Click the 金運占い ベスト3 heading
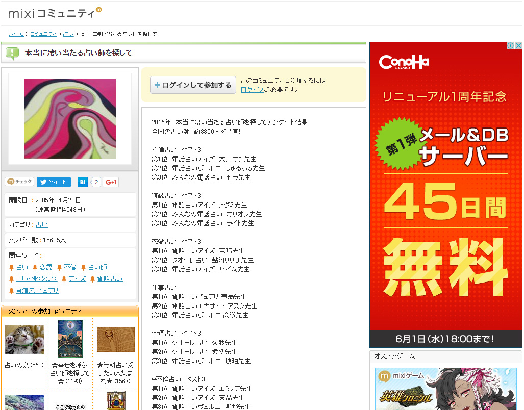 pyautogui.click(x=177, y=333)
